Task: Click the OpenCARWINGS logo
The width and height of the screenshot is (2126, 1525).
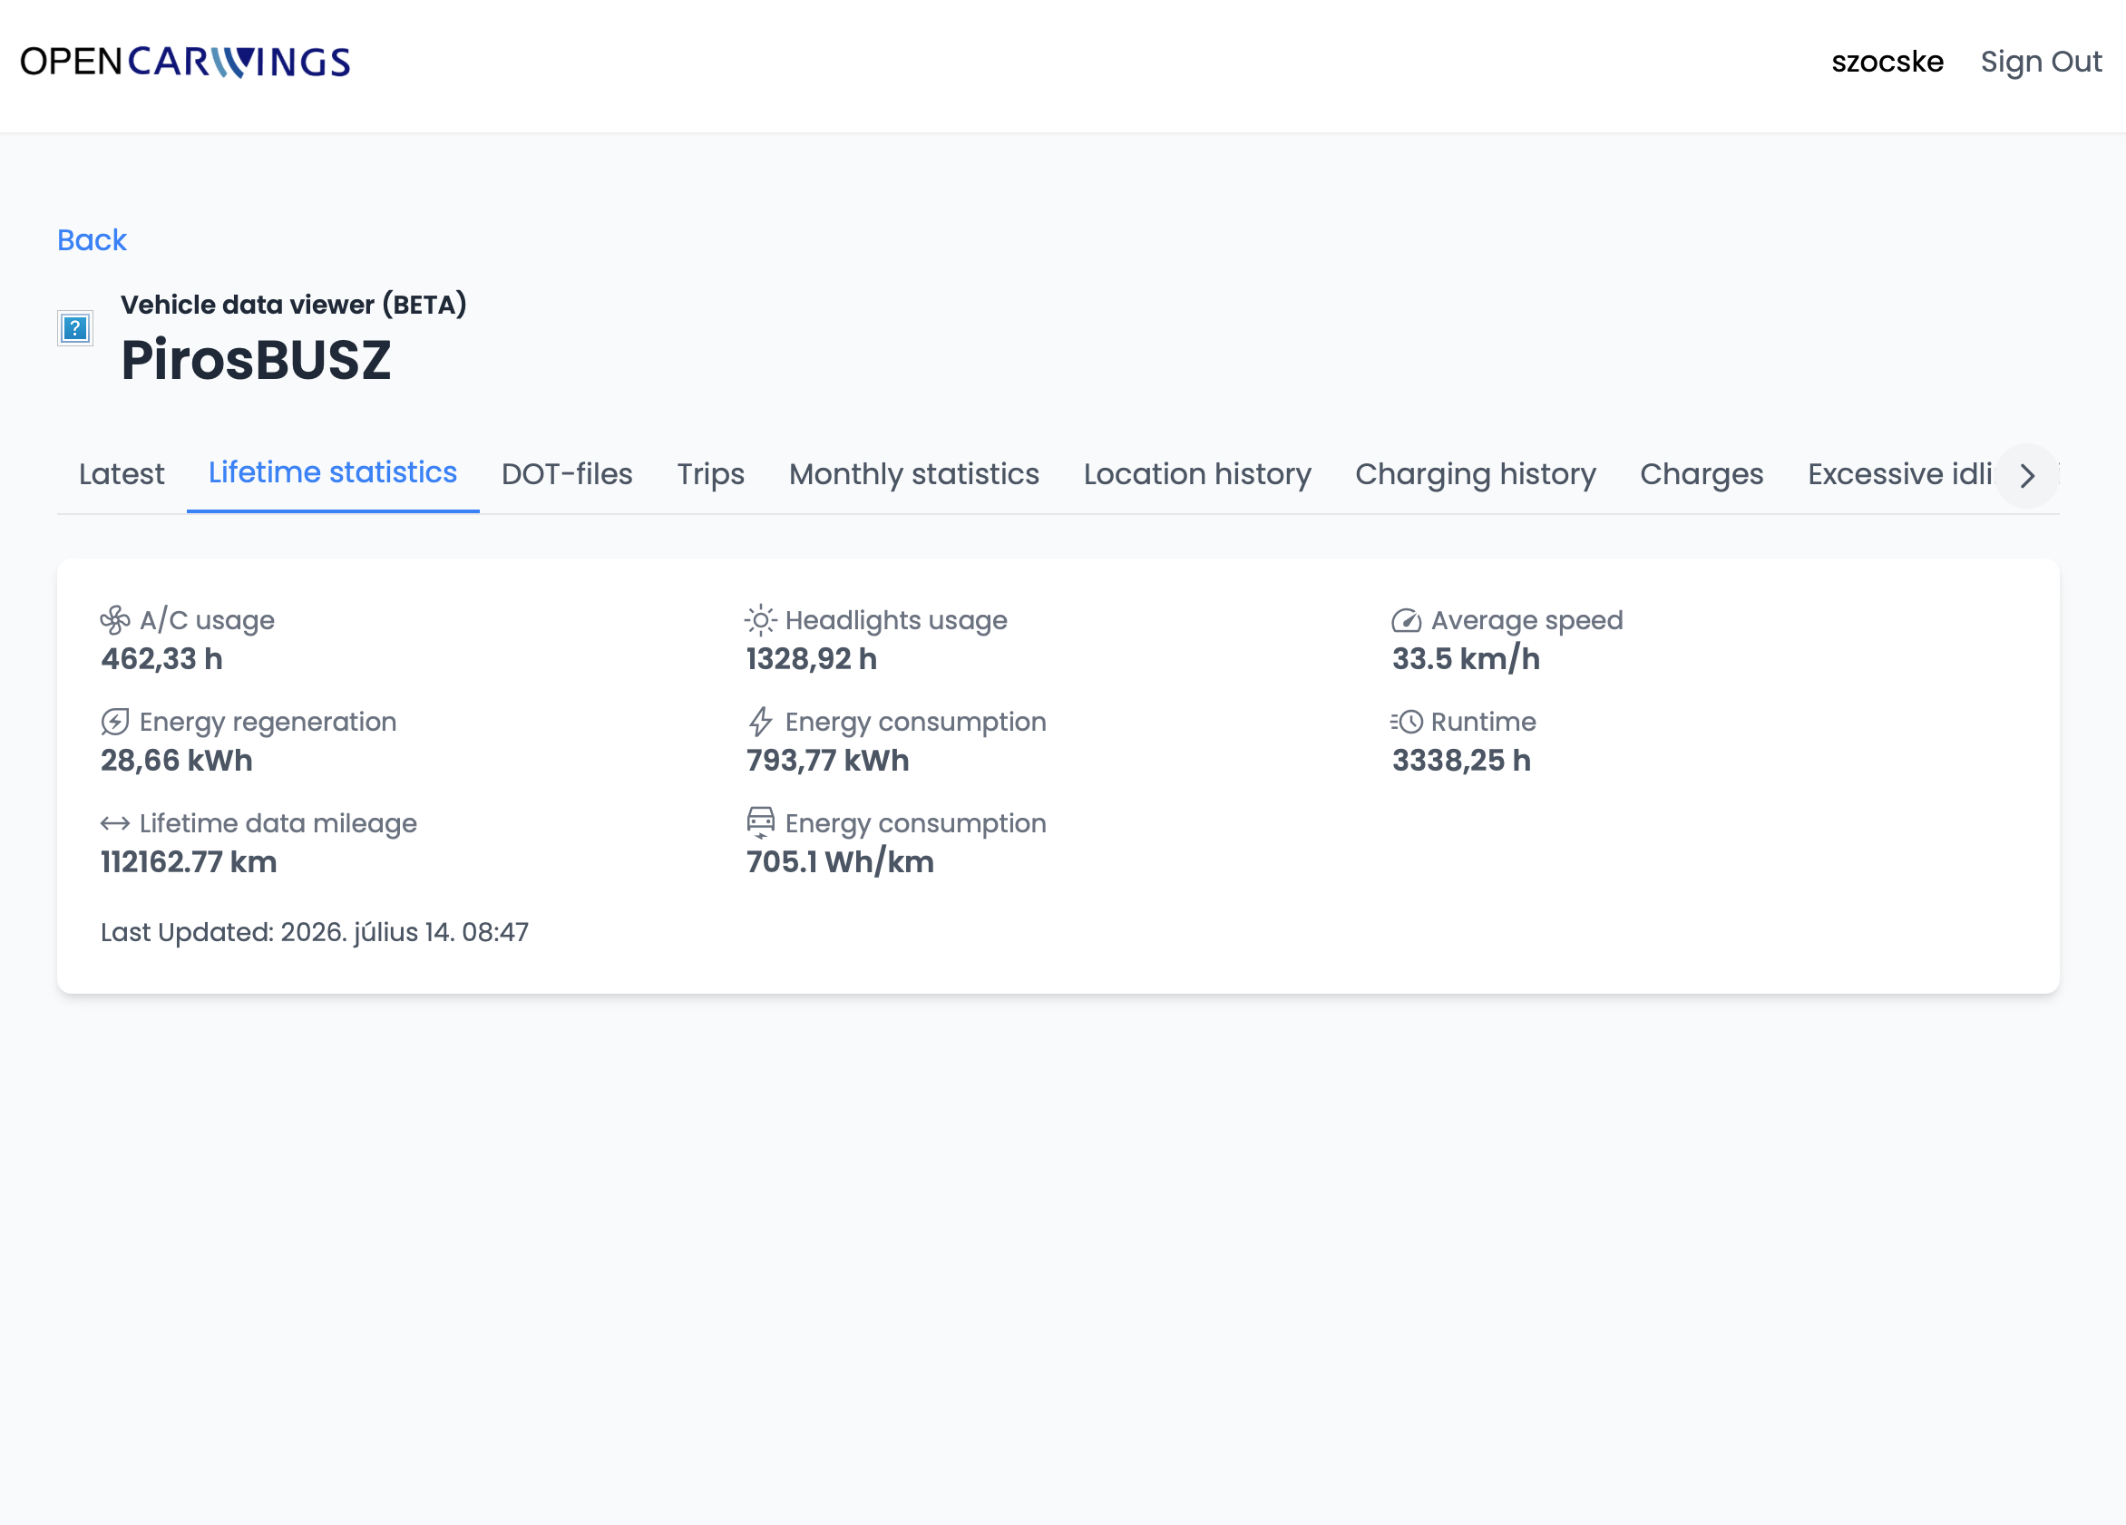Action: coord(186,62)
